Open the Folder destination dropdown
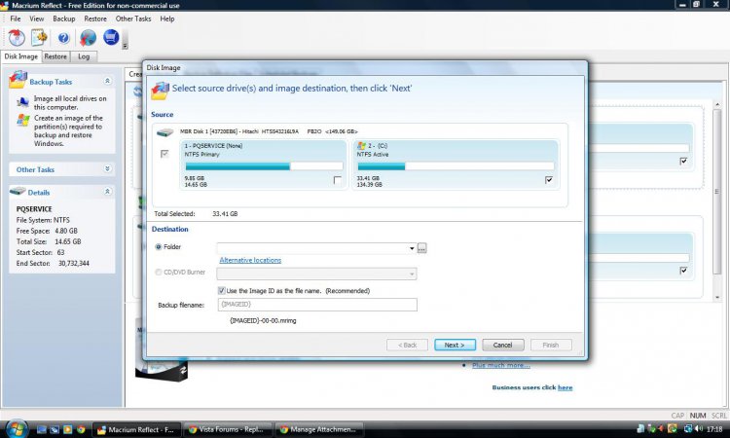This screenshot has height=438, width=730. click(x=412, y=248)
